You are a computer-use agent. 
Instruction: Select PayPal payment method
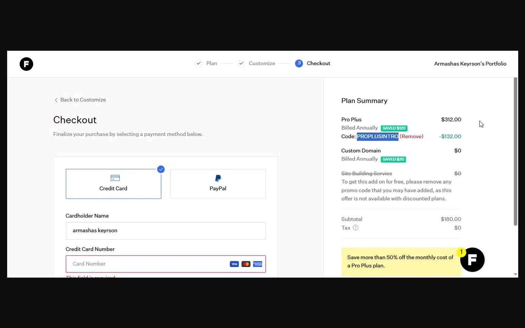[x=218, y=184]
